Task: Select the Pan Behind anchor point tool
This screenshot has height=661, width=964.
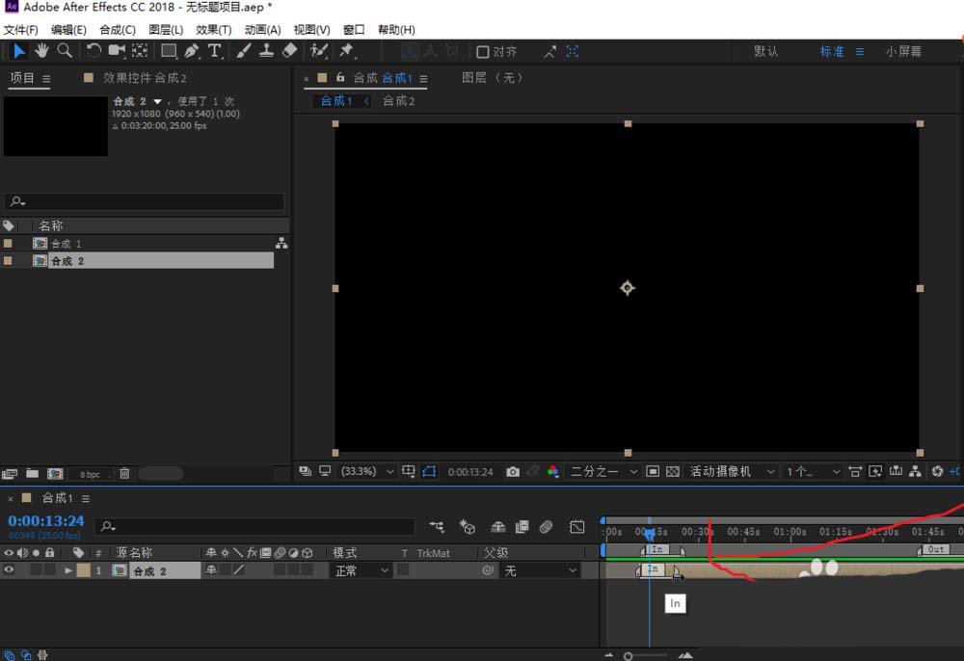Action: pyautogui.click(x=140, y=51)
